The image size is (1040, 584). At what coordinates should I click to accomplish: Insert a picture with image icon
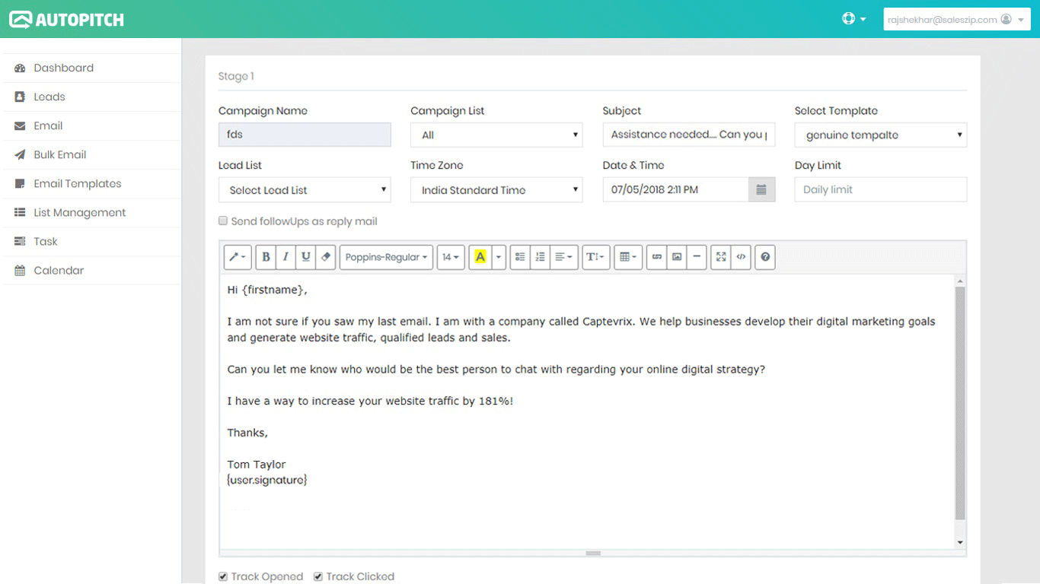pyautogui.click(x=677, y=257)
